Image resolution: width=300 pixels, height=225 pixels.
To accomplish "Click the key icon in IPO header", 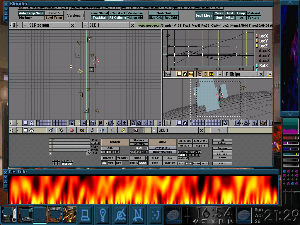I will [191, 74].
